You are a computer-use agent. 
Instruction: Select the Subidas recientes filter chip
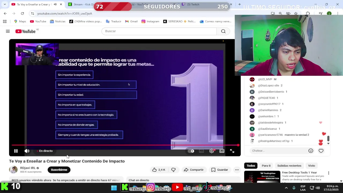pyautogui.click(x=289, y=166)
